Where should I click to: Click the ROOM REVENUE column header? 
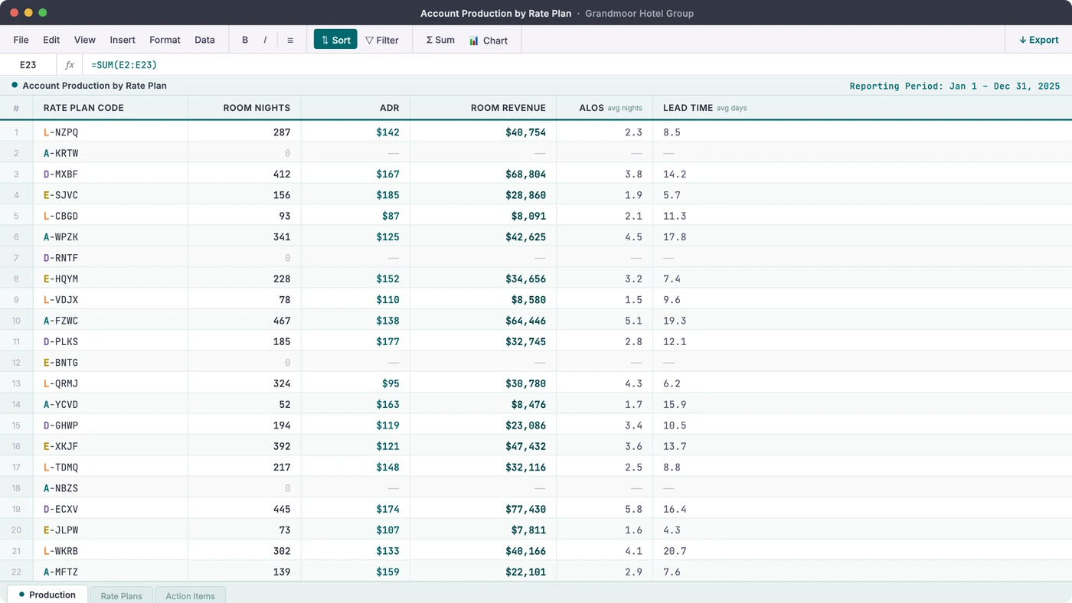click(x=508, y=108)
